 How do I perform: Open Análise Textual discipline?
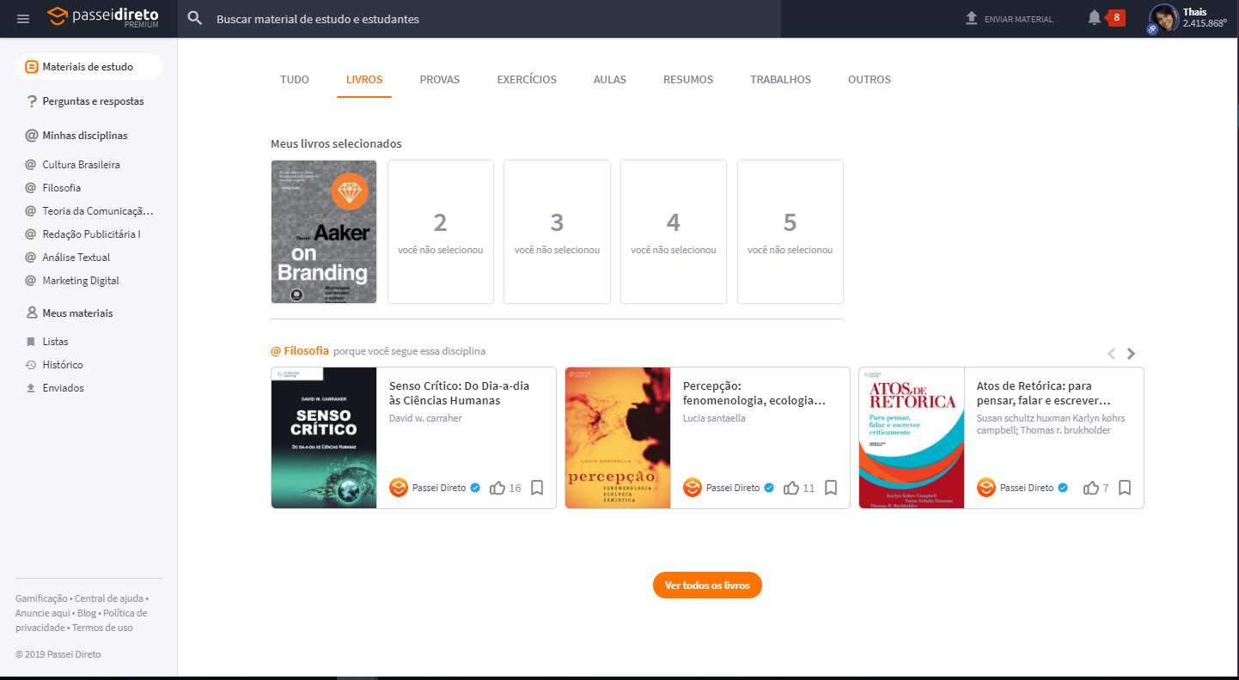tap(76, 258)
